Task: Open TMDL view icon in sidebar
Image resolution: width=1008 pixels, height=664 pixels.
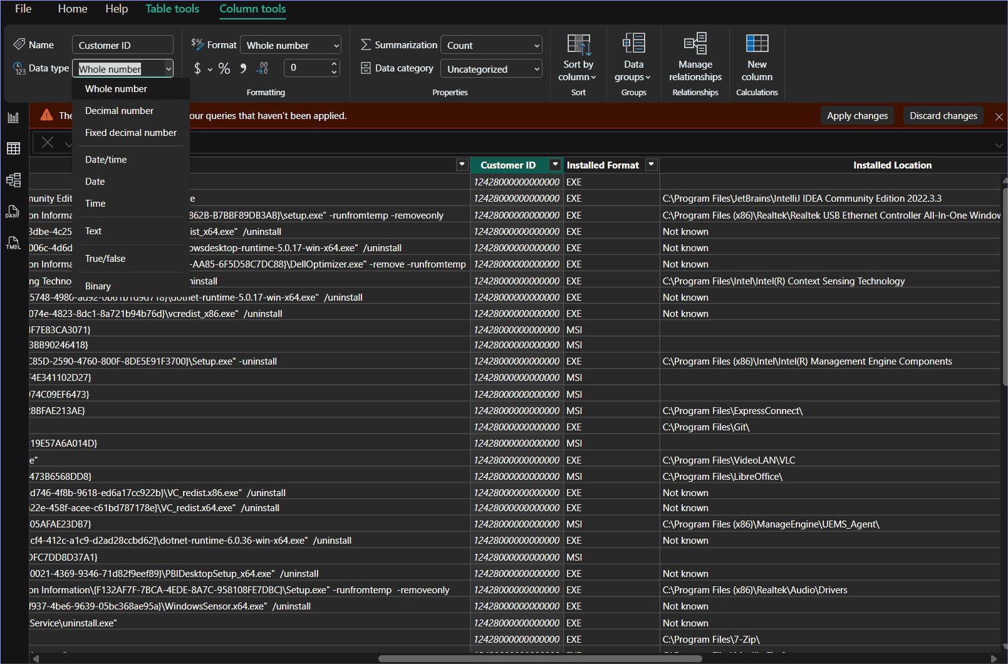Action: [13, 243]
